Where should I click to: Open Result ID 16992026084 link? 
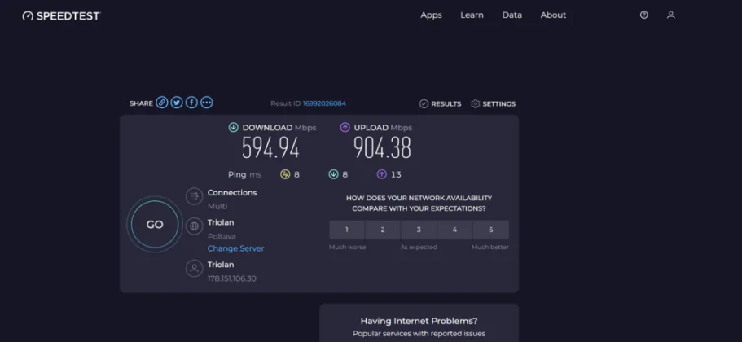[324, 103]
